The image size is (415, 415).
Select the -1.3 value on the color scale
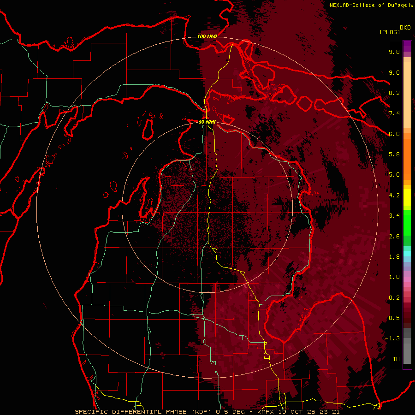click(392, 338)
